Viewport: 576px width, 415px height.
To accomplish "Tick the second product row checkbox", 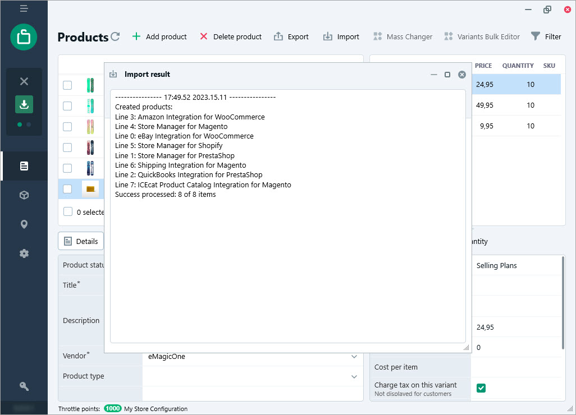I will pyautogui.click(x=67, y=106).
